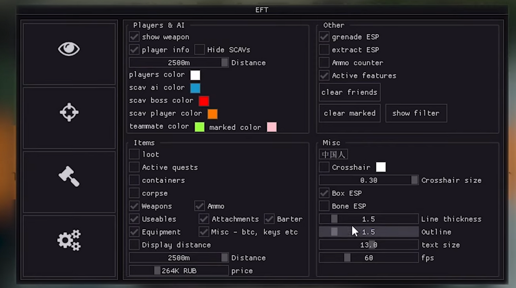
Task: Open the scav player color orange swatch
Action: tap(212, 114)
